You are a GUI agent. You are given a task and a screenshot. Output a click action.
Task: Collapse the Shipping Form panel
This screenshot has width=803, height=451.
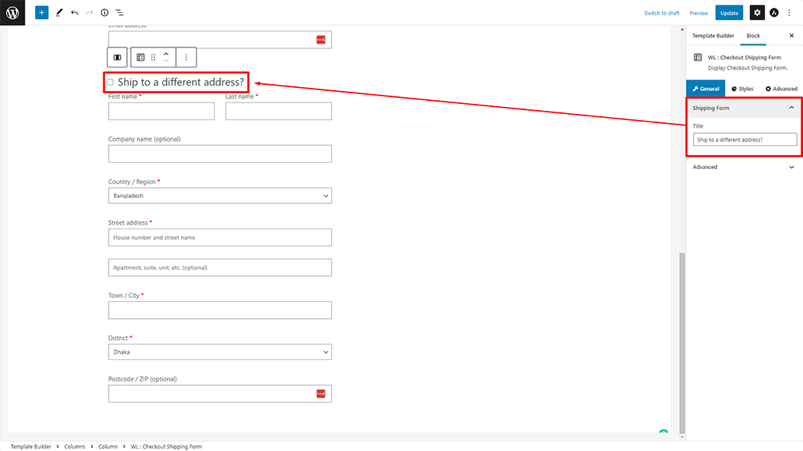[x=791, y=108]
